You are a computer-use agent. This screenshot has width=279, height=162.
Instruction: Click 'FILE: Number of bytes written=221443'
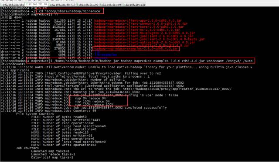click(66, 120)
